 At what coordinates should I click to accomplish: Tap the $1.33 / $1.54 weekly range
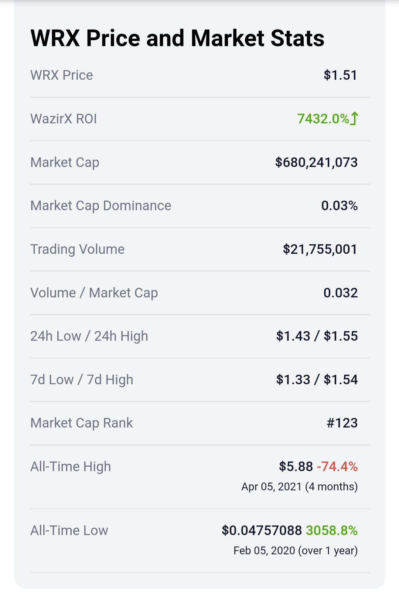[317, 380]
